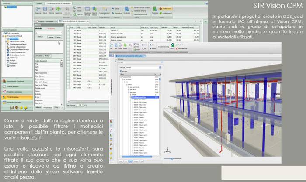Click the Copia icon in the ribbon
306x182 pixels.
75,7
